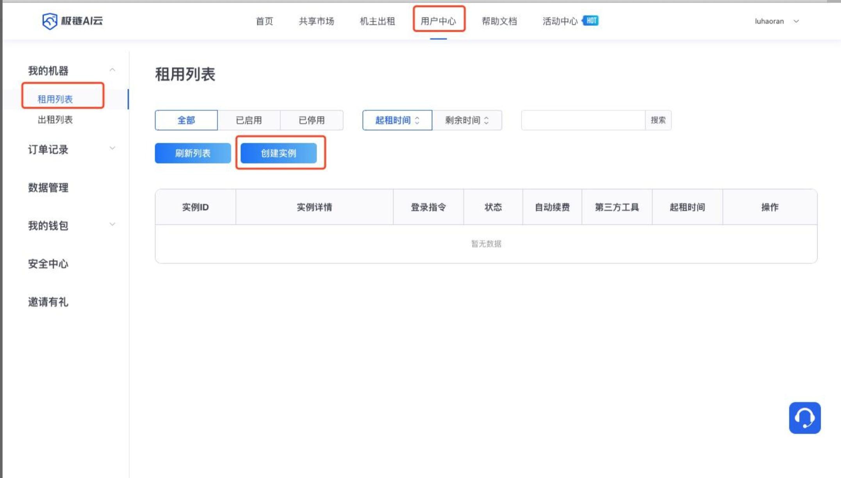Click the 操作 column header
Screen dimensions: 841x478
(x=770, y=207)
